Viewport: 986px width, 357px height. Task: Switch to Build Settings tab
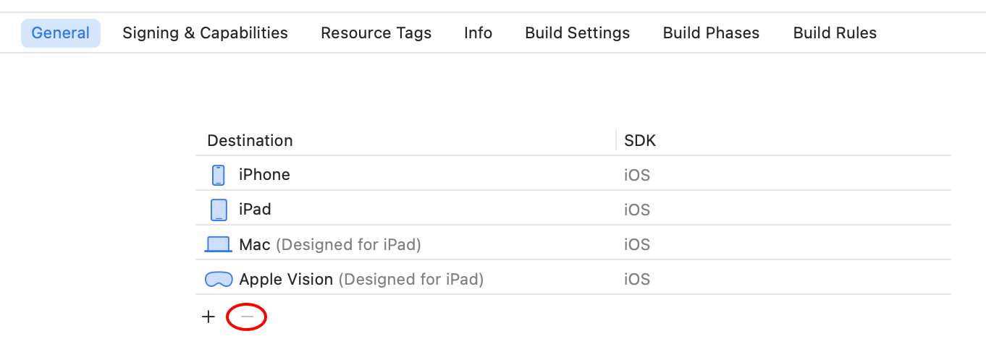click(577, 33)
